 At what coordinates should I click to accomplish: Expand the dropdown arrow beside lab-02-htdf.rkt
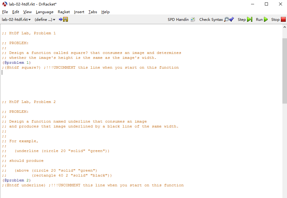[30, 19]
